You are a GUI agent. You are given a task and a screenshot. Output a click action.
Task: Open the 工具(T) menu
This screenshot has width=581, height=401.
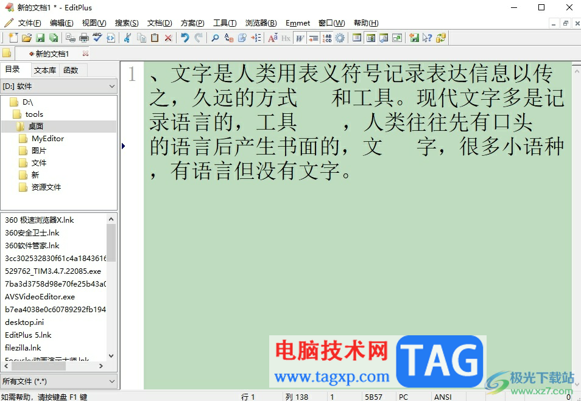click(x=225, y=23)
